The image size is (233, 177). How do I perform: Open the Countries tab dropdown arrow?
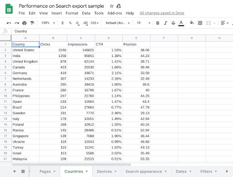tap(87, 172)
